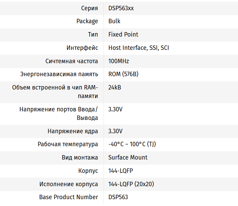The width and height of the screenshot is (238, 206).
Task: Click the Энергонезависимая память label
Action: tap(59, 74)
